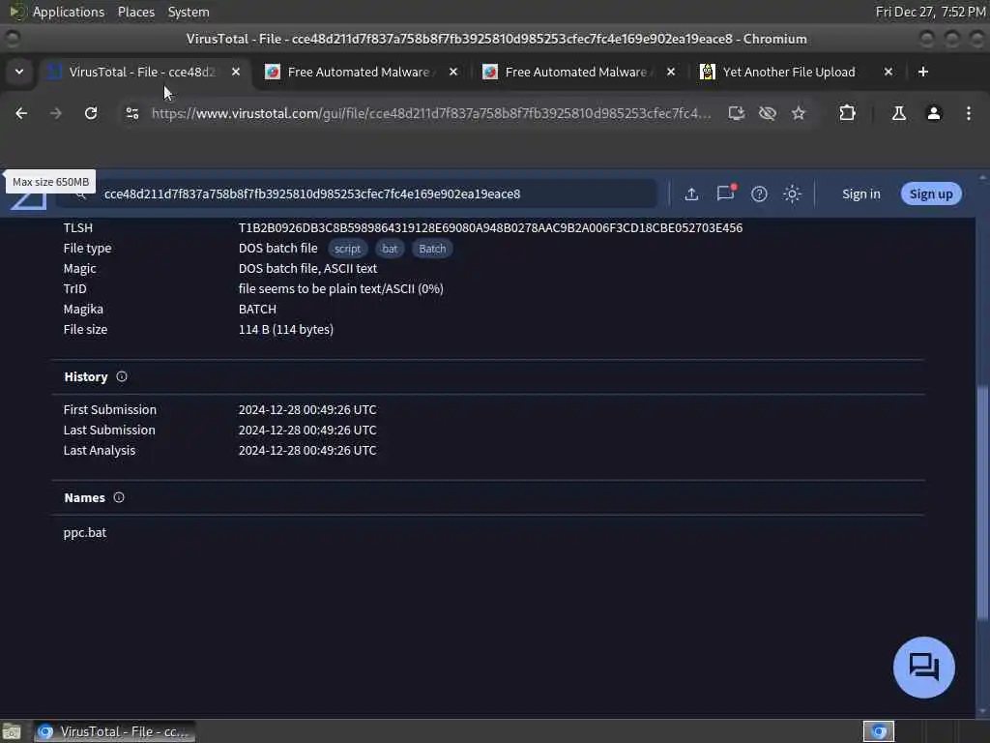Click the VirusTotal hash search field
This screenshot has width=990, height=743.
[x=357, y=193]
